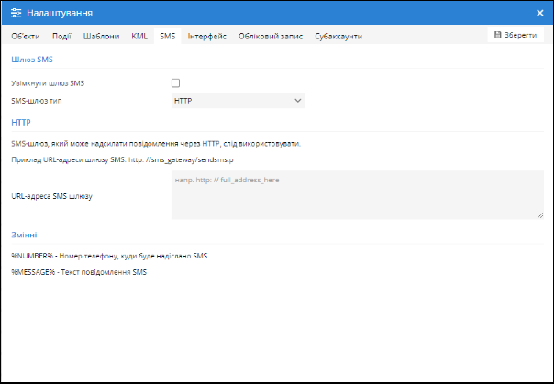The image size is (555, 384).
Task: Open the SMS-шлюз тип dropdown
Action: click(238, 101)
